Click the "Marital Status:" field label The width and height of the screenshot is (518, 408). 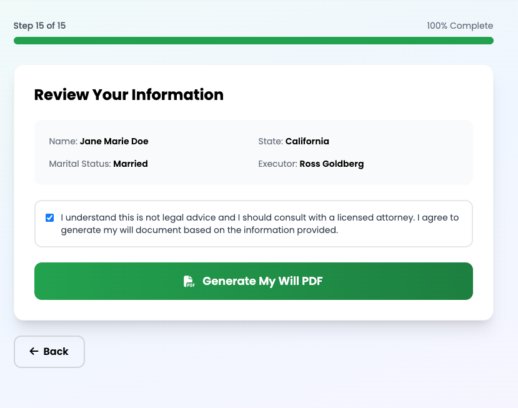(80, 164)
